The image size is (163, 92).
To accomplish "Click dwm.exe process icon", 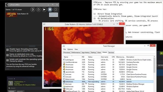I will (64, 84).
